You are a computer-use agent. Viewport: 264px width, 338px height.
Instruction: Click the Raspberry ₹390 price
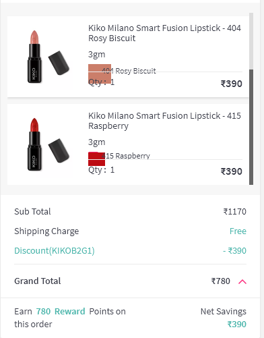pyautogui.click(x=232, y=171)
